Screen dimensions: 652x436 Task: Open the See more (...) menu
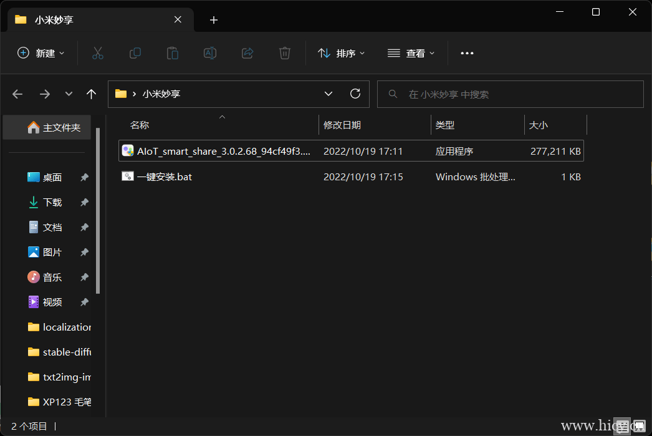tap(467, 53)
